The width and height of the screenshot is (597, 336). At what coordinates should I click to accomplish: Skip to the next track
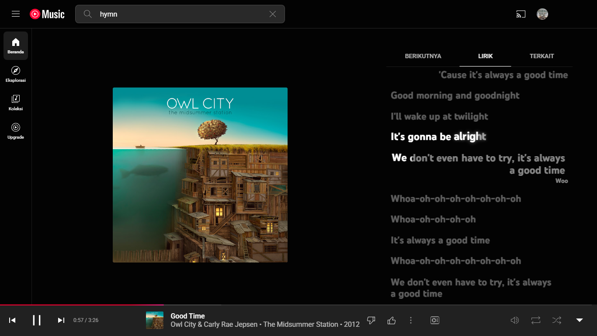point(61,320)
